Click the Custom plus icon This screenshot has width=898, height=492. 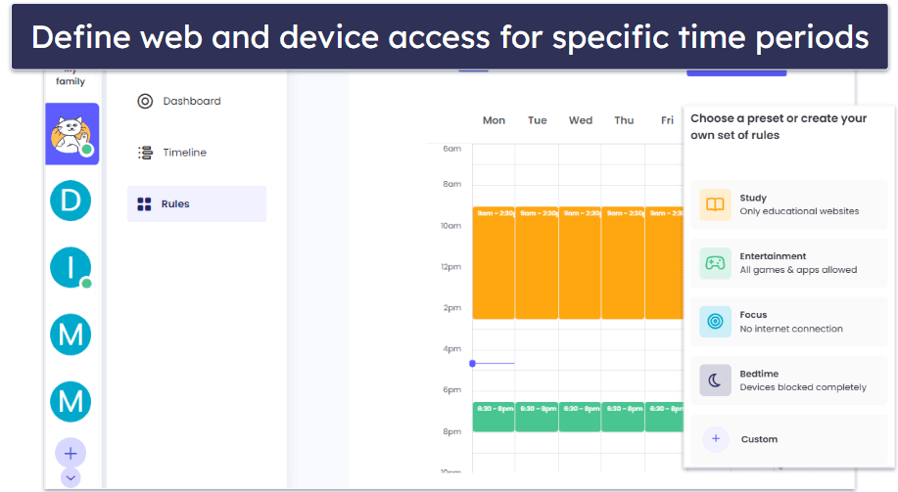(715, 439)
